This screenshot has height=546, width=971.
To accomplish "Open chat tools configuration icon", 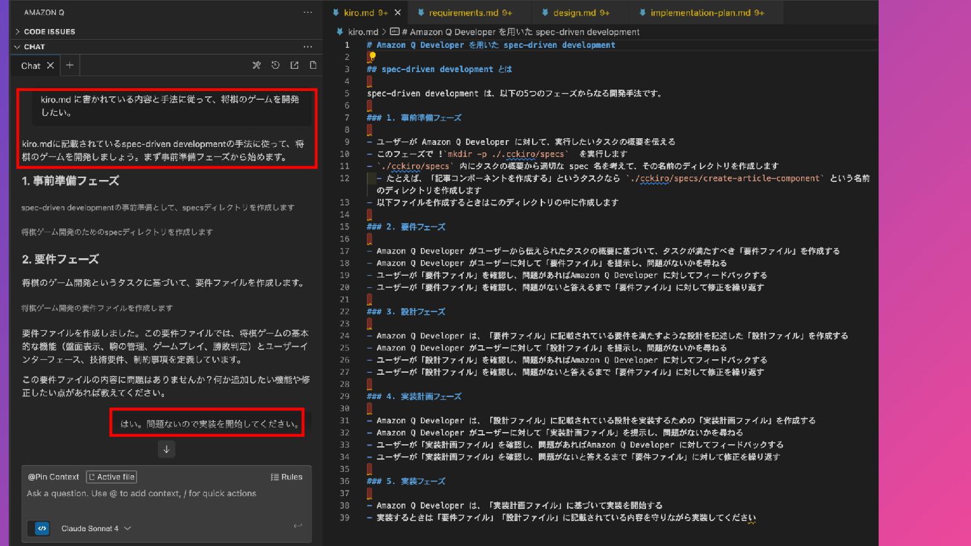I will [x=256, y=65].
